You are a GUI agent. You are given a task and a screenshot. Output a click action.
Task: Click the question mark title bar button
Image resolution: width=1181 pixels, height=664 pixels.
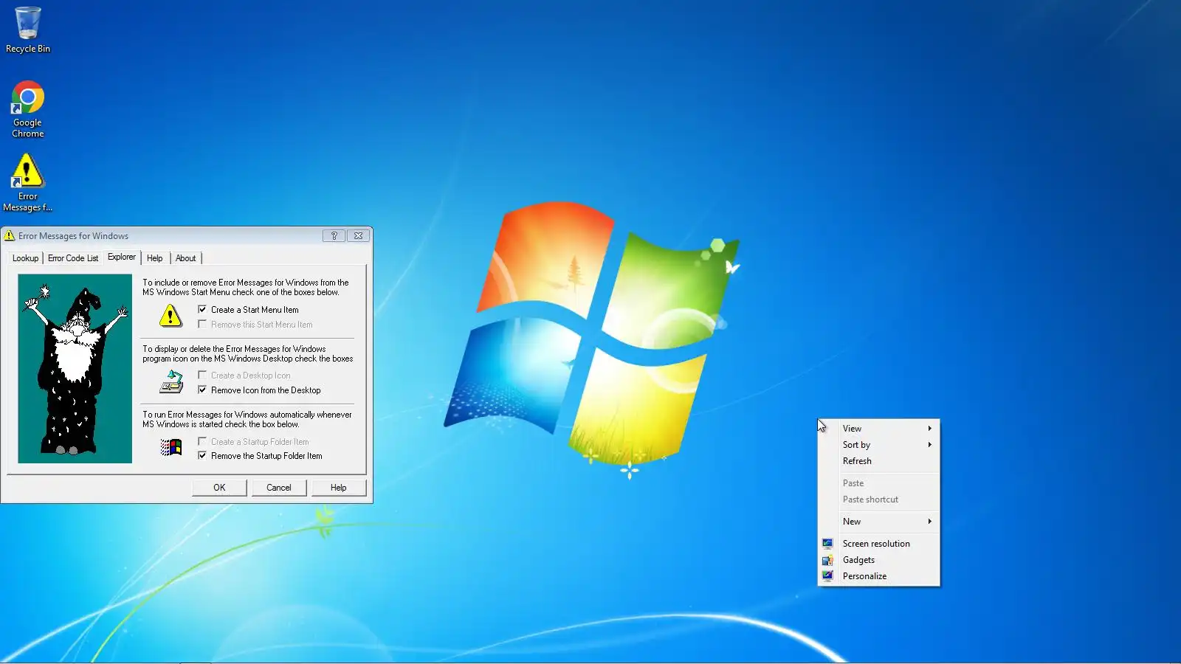(x=334, y=236)
